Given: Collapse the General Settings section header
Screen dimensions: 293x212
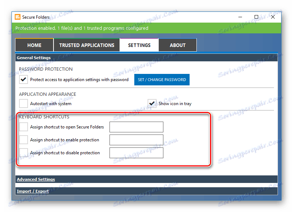Looking at the screenshot, I should coord(146,58).
